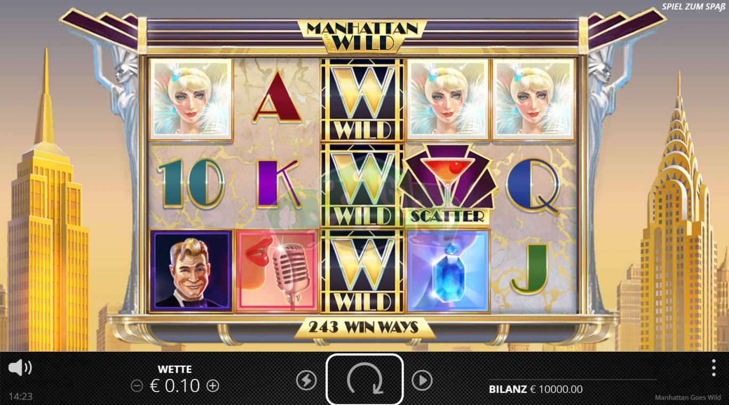Click the teal number 10 symbol
This screenshot has height=405, width=729.
tap(191, 183)
